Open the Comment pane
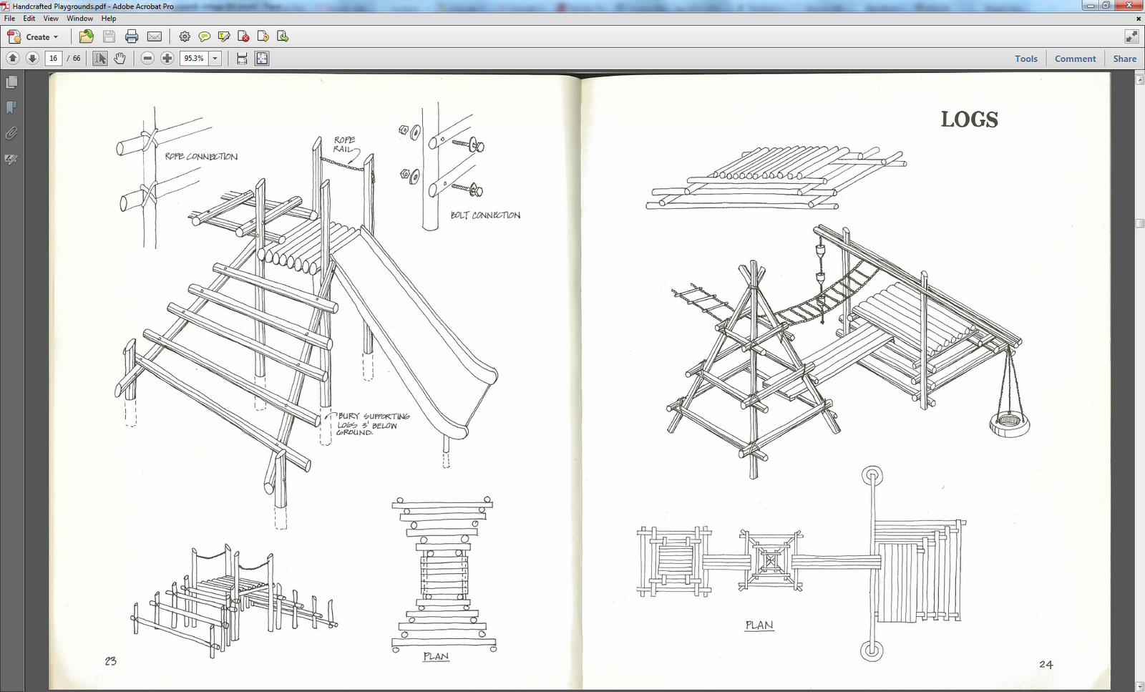This screenshot has width=1145, height=692. 1075,59
